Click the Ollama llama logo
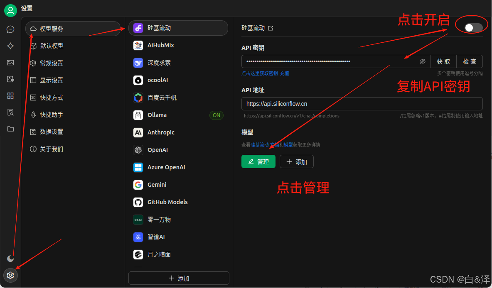 (x=138, y=115)
